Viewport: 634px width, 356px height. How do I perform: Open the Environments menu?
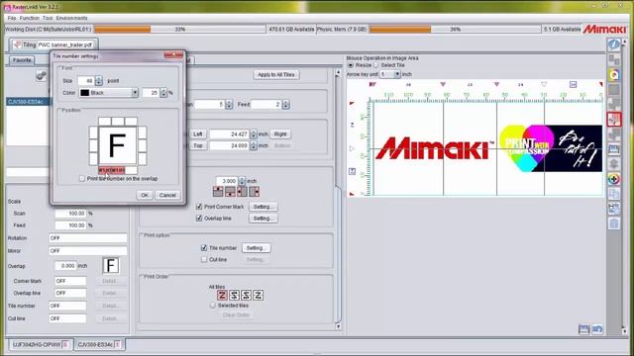[x=71, y=18]
